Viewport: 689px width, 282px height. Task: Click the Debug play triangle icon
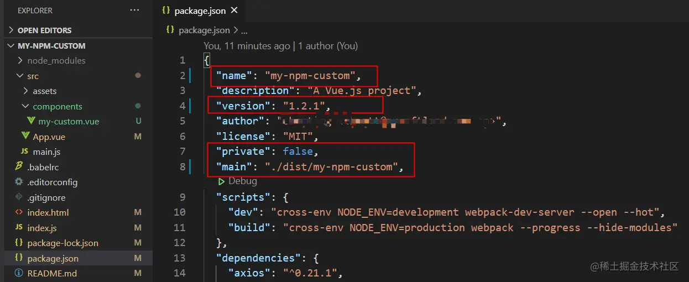(x=221, y=181)
